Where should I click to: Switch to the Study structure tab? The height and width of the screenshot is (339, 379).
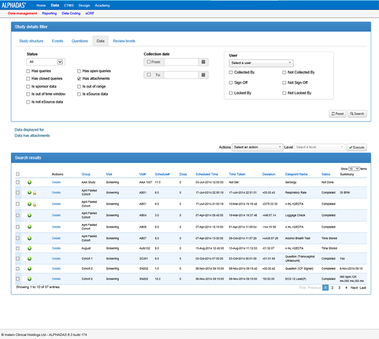31,41
